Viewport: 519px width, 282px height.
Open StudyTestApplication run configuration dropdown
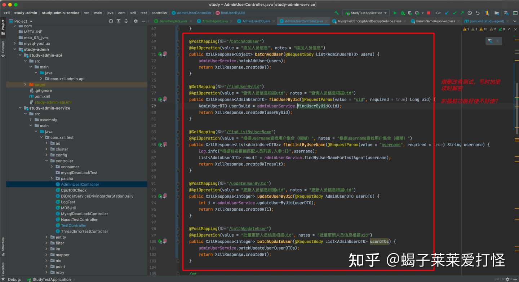tap(365, 13)
